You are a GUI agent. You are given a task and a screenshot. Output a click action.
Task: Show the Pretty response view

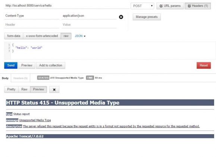11,89
